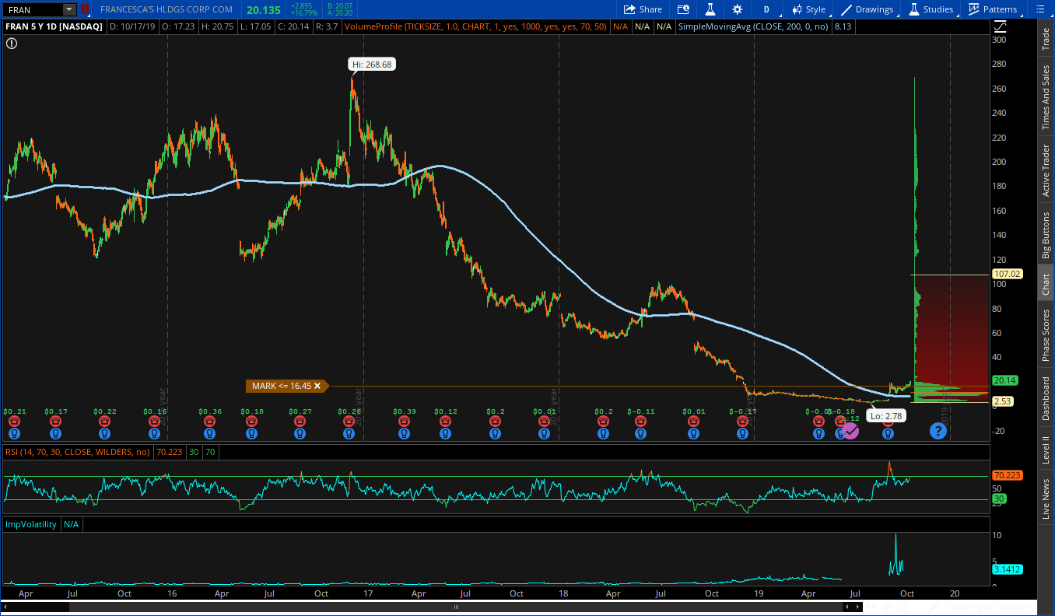
Task: Open the Live News side tab
Action: coord(1046,499)
